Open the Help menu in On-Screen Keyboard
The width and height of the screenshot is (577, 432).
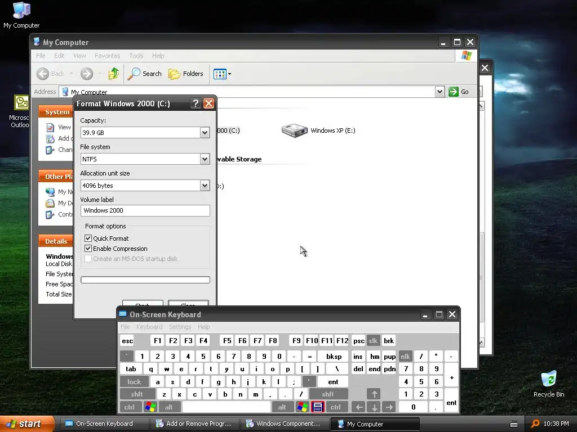click(x=204, y=327)
